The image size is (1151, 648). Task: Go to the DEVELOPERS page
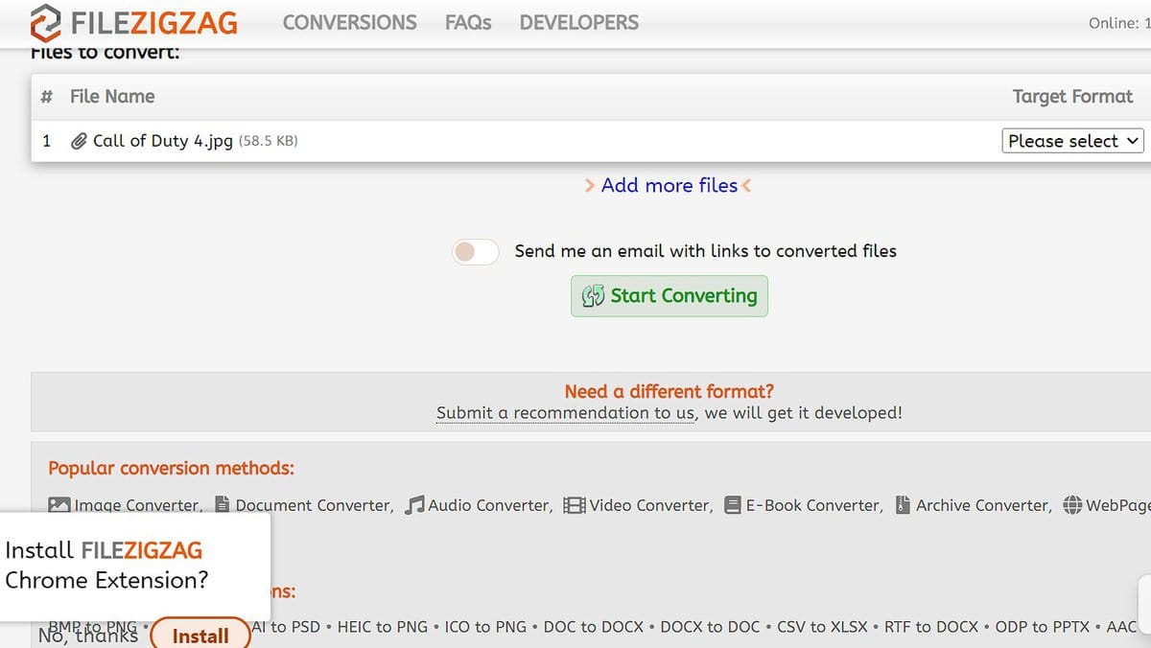(x=579, y=22)
